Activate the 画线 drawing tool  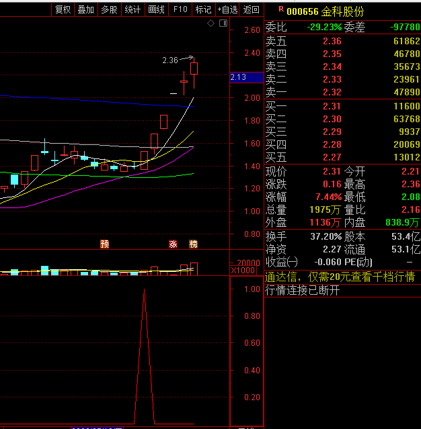(x=156, y=10)
